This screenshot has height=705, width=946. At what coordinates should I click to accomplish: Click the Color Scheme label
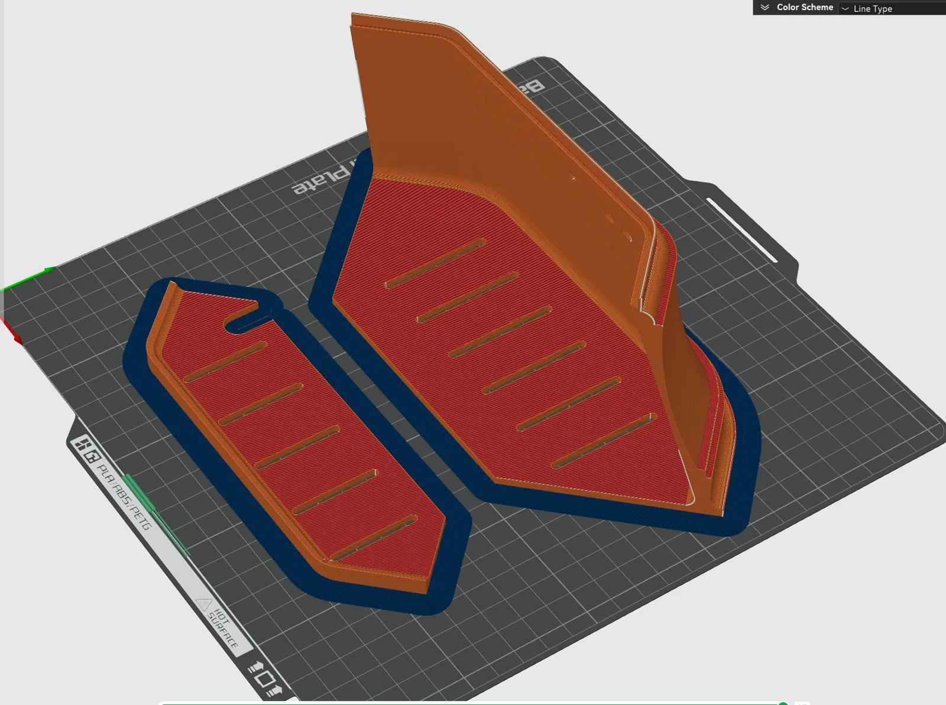click(805, 7)
